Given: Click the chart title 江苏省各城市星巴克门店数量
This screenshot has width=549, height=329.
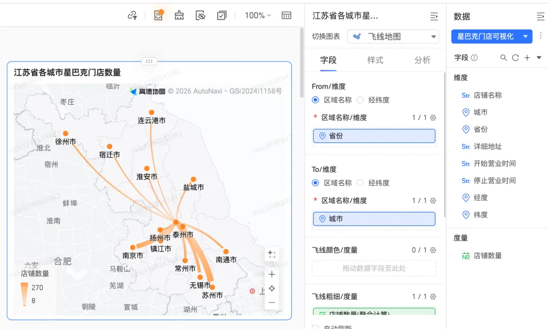Looking at the screenshot, I should tap(68, 73).
